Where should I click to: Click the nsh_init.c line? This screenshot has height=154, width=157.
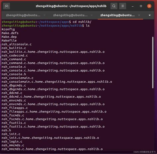11,134
